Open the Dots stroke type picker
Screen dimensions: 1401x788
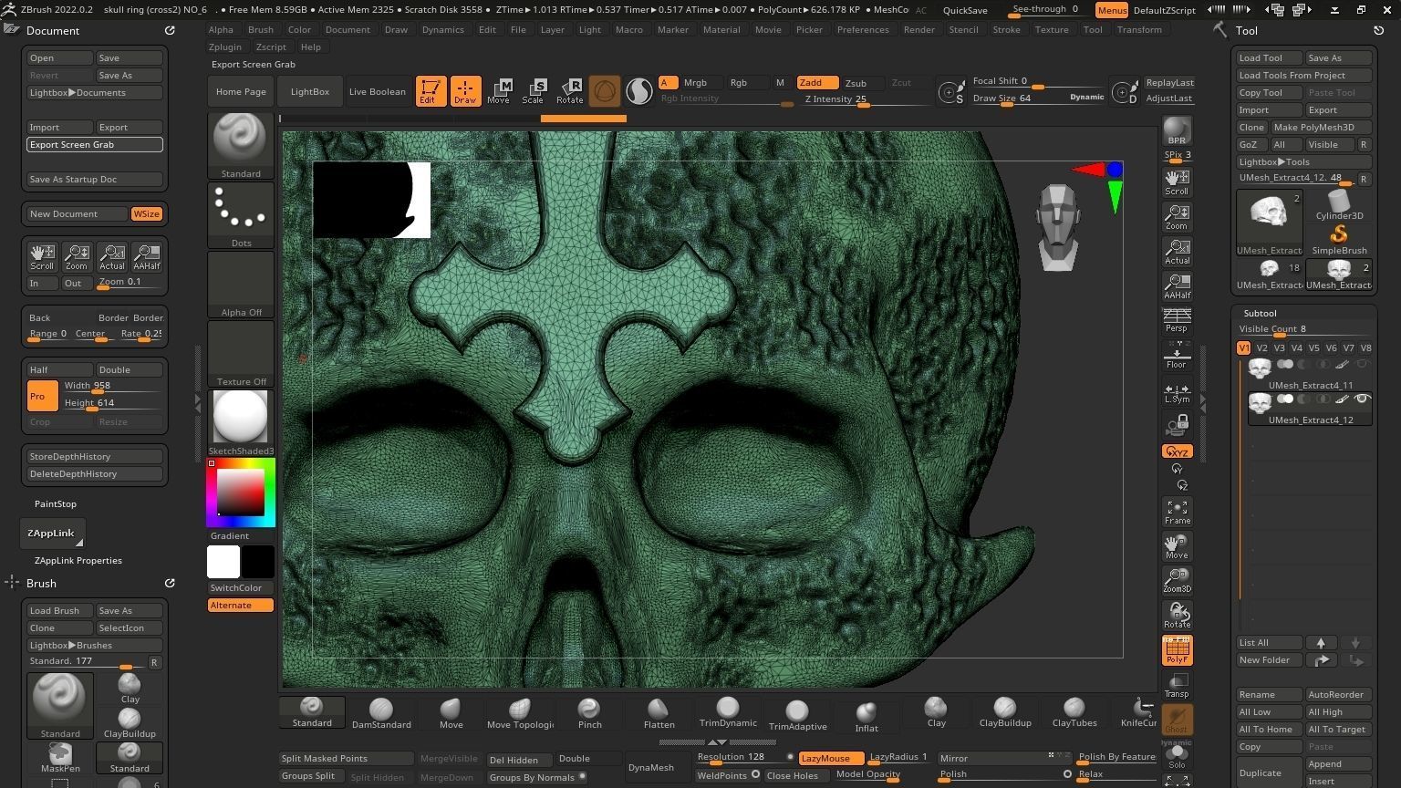(241, 215)
